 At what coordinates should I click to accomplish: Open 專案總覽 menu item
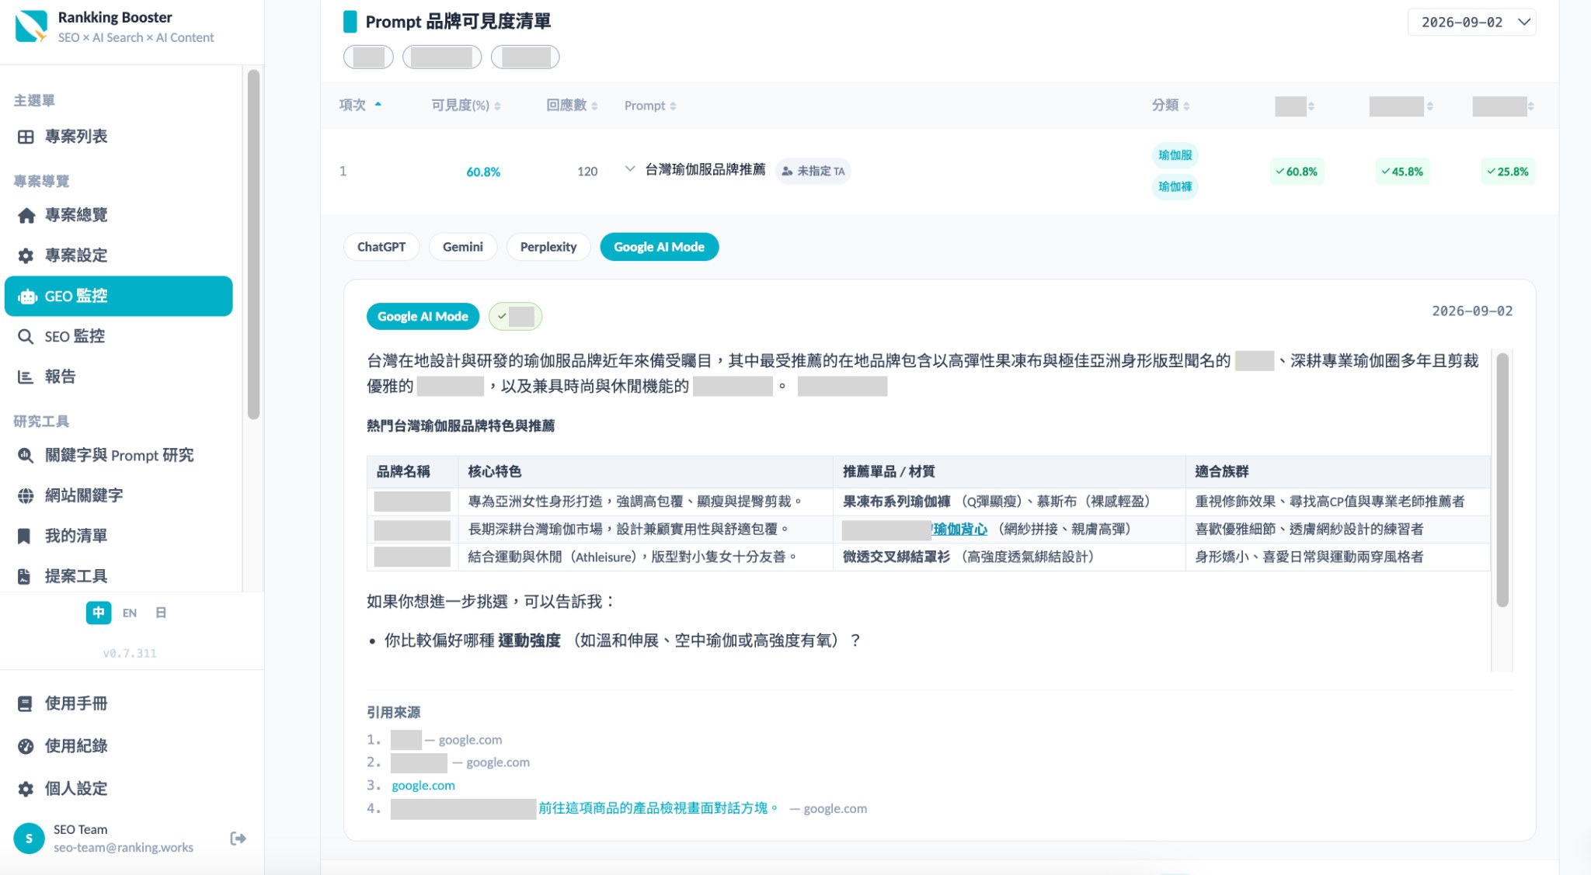[x=119, y=215]
